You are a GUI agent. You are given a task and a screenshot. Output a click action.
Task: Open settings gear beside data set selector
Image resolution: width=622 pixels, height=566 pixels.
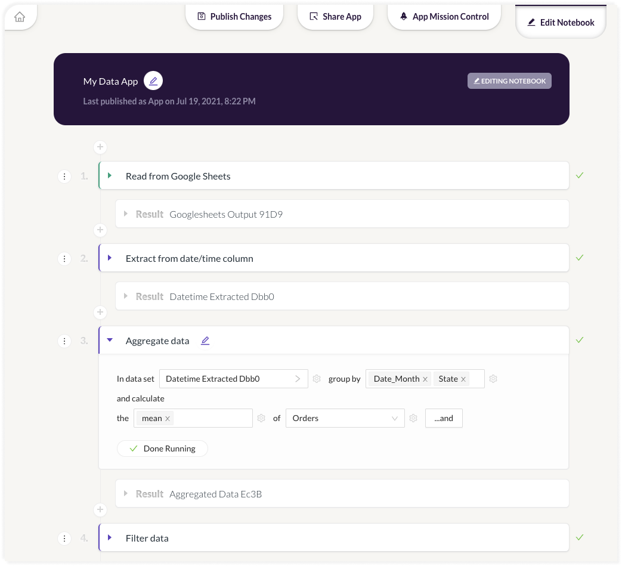[x=317, y=379]
